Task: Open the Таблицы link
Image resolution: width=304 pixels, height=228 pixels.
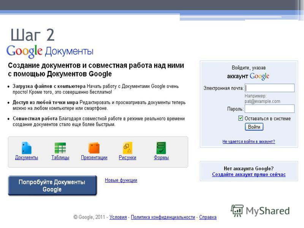Action: pos(60,157)
